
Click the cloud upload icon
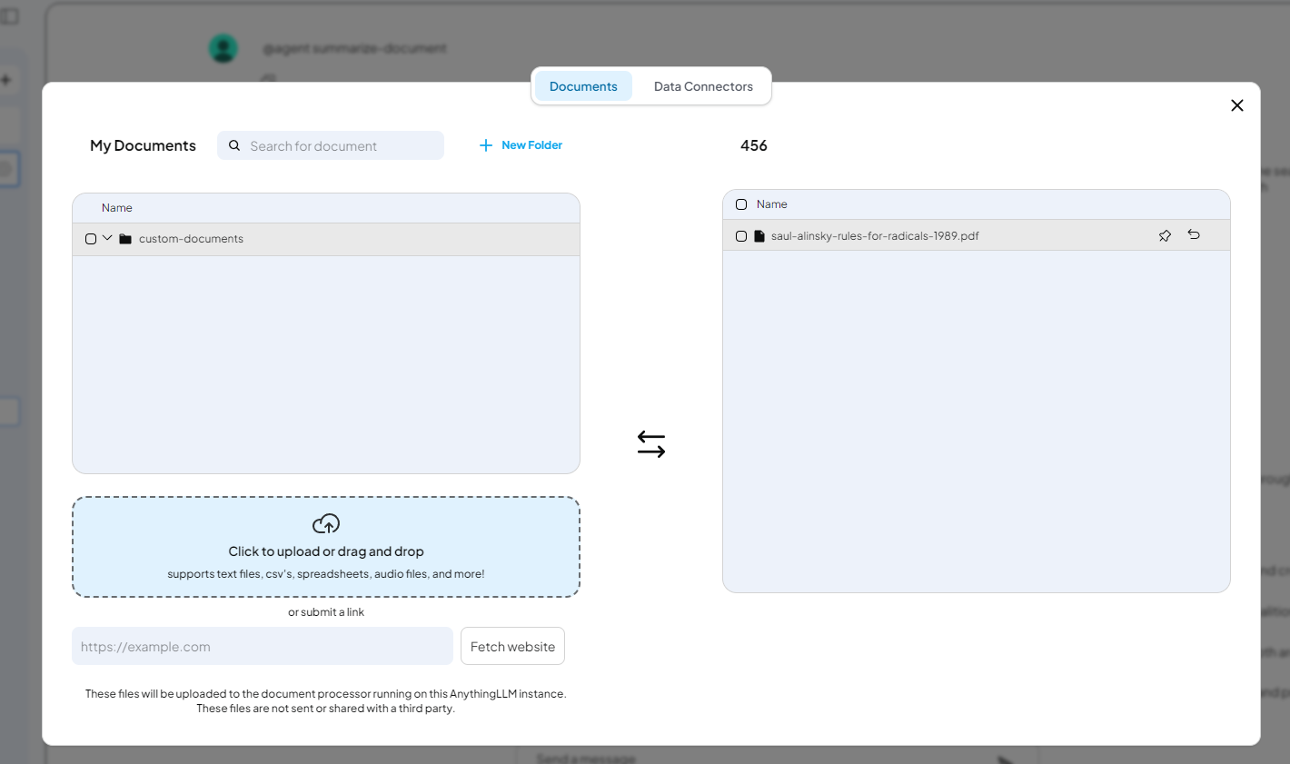pyautogui.click(x=325, y=523)
